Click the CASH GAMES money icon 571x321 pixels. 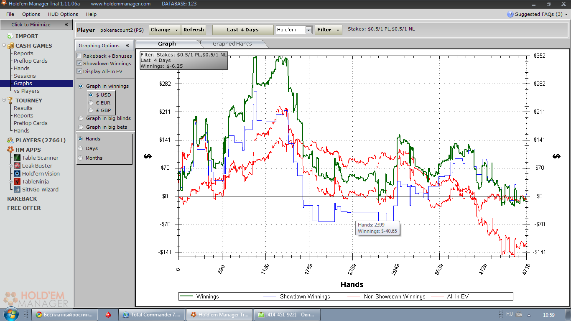(11, 46)
